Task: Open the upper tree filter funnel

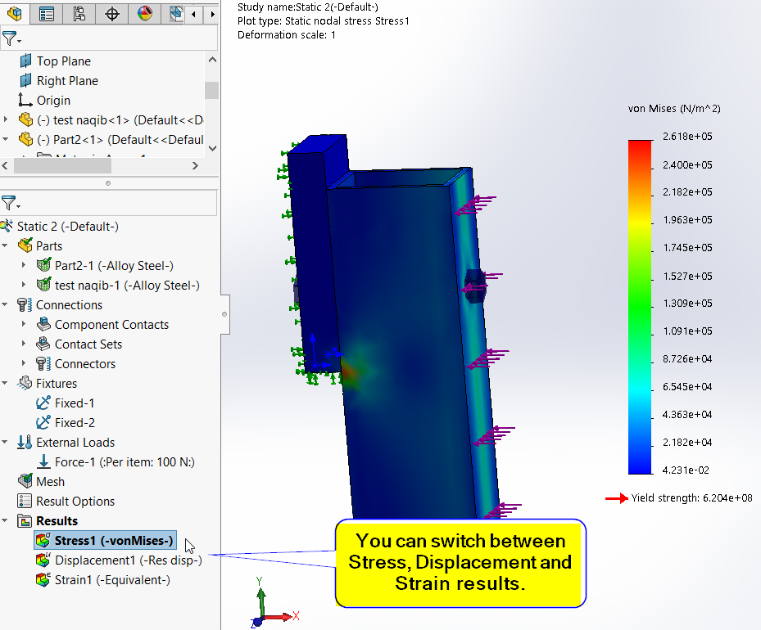Action: [11, 38]
